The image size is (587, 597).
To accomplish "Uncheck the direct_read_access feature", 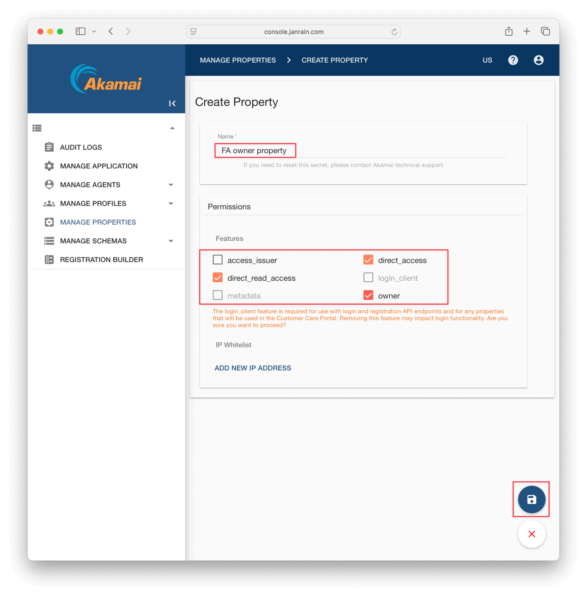I will tap(218, 277).
